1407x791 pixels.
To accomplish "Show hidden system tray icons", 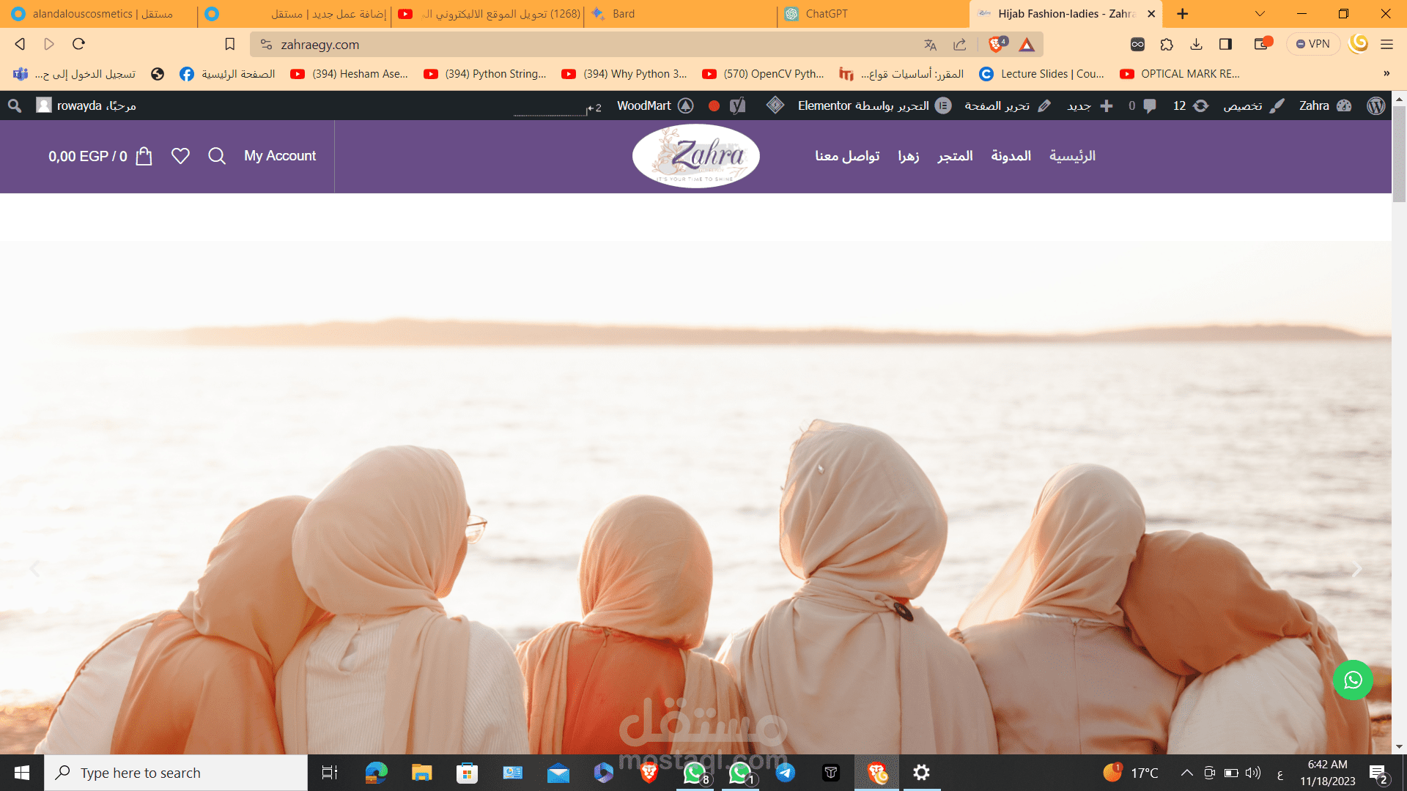I will (1186, 773).
